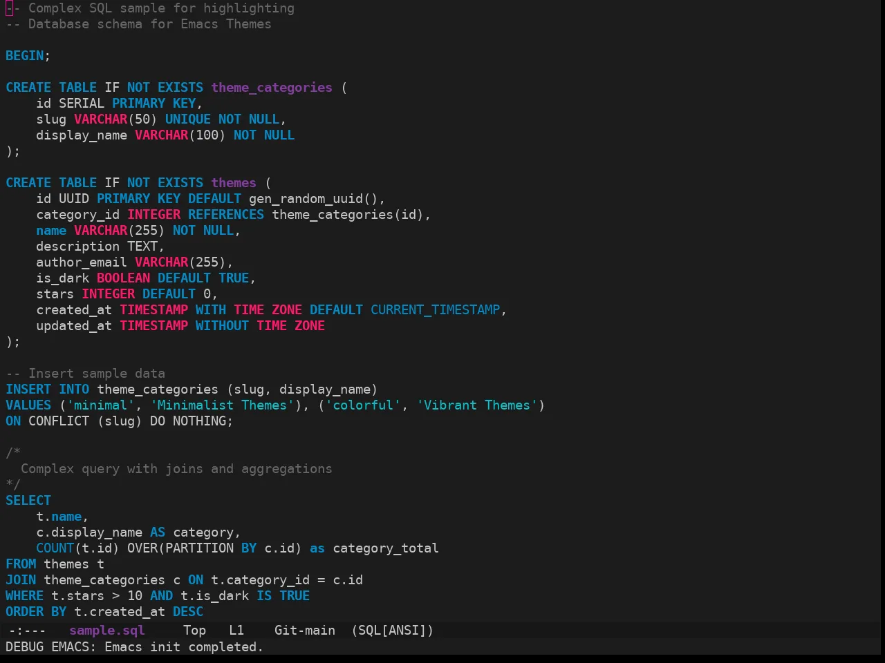Click the BEGIN keyword
This screenshot has height=663, width=885.
tap(25, 56)
